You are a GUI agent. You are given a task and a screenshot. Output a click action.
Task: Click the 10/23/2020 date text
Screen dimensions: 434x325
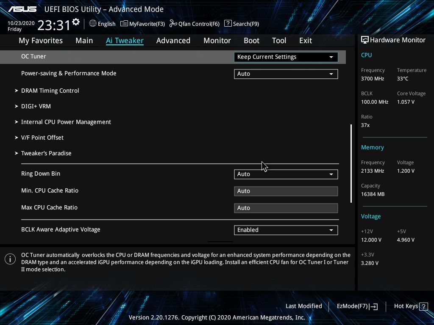click(21, 23)
